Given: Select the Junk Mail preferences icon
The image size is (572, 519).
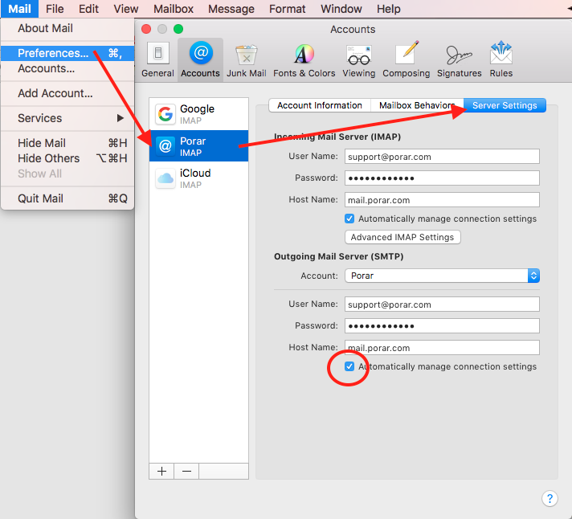Looking at the screenshot, I should (246, 59).
